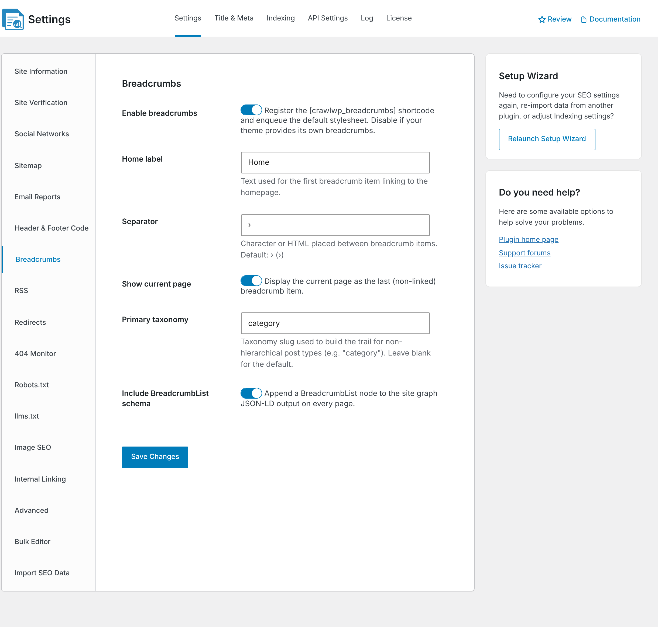
Task: Select the Settings top tab
Action: pyautogui.click(x=188, y=18)
